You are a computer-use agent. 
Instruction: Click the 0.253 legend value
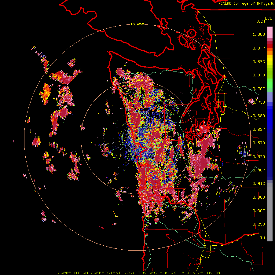pyautogui.click(x=259, y=224)
